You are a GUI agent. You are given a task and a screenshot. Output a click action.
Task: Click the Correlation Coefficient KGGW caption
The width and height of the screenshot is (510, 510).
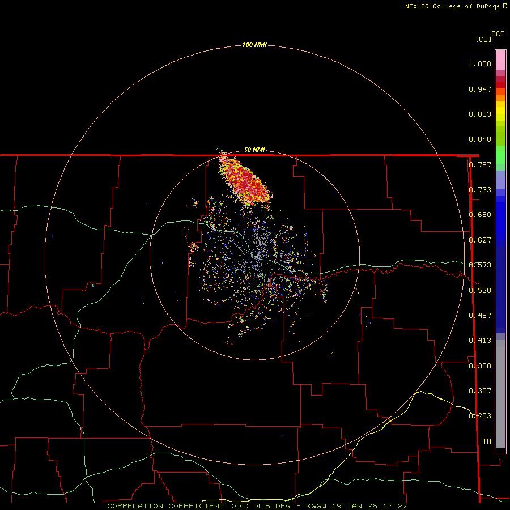[x=257, y=506]
